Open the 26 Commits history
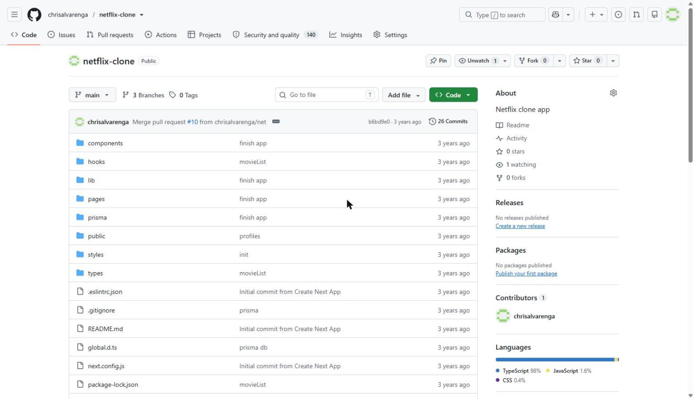 tap(448, 122)
